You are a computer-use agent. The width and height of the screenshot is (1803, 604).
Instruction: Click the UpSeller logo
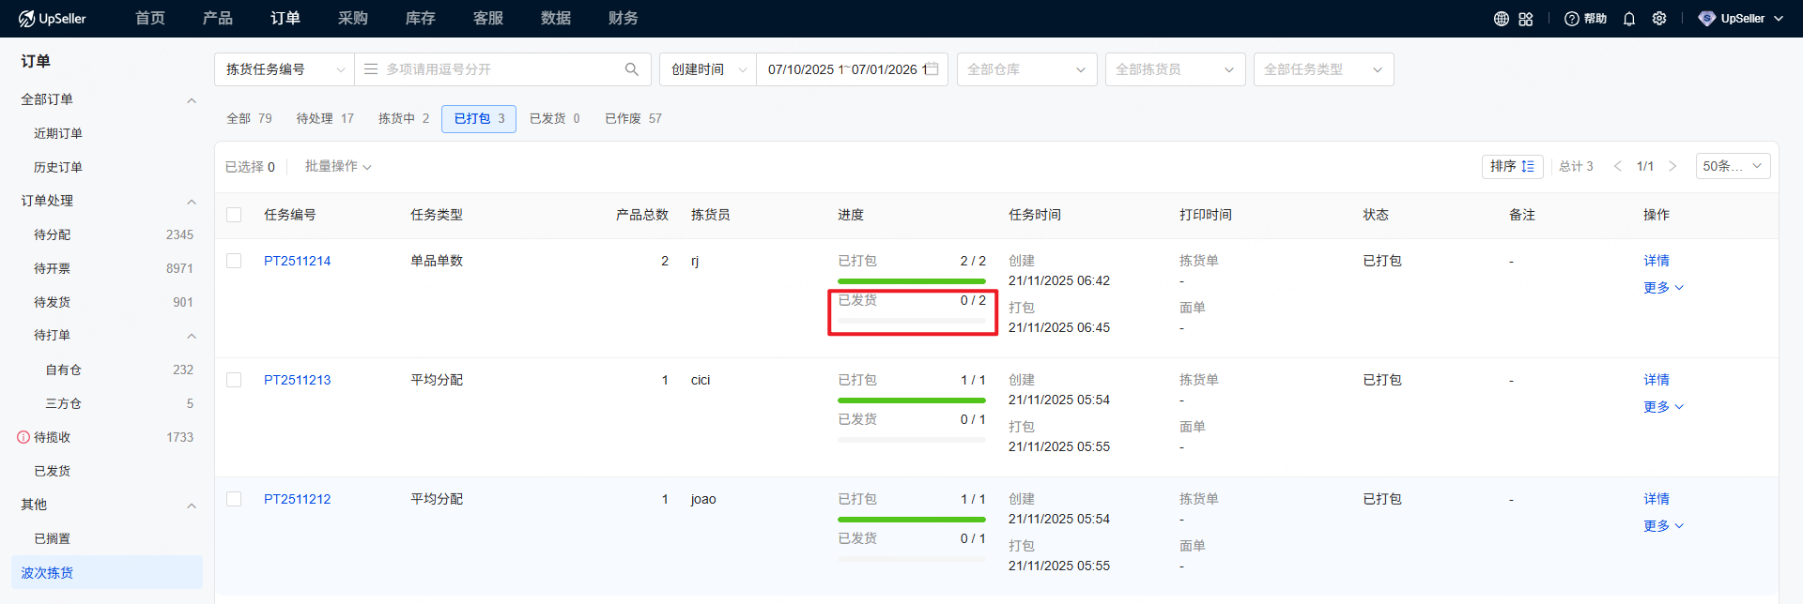pyautogui.click(x=53, y=19)
